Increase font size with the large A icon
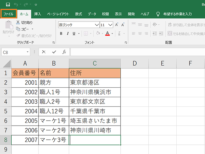This screenshot has width=205, height=154. (x=117, y=25)
